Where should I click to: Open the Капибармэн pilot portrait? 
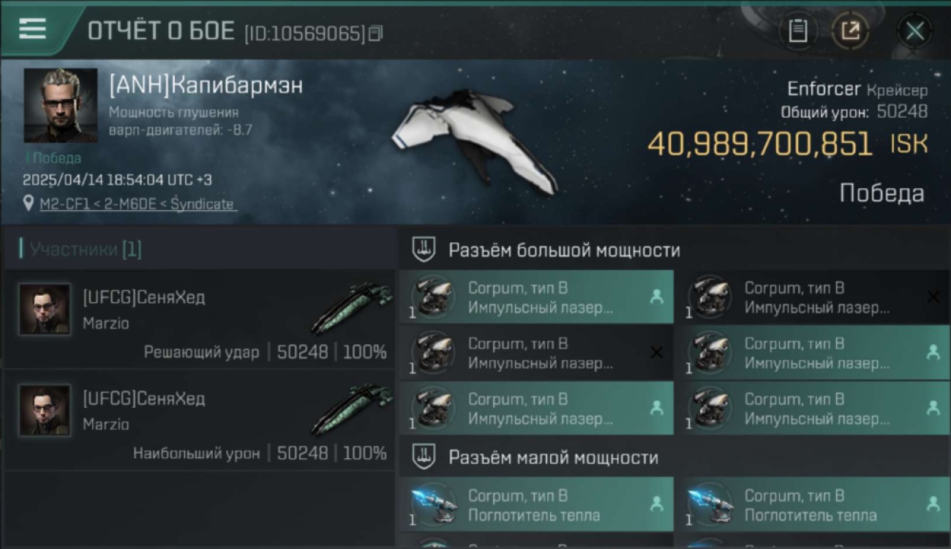61,105
